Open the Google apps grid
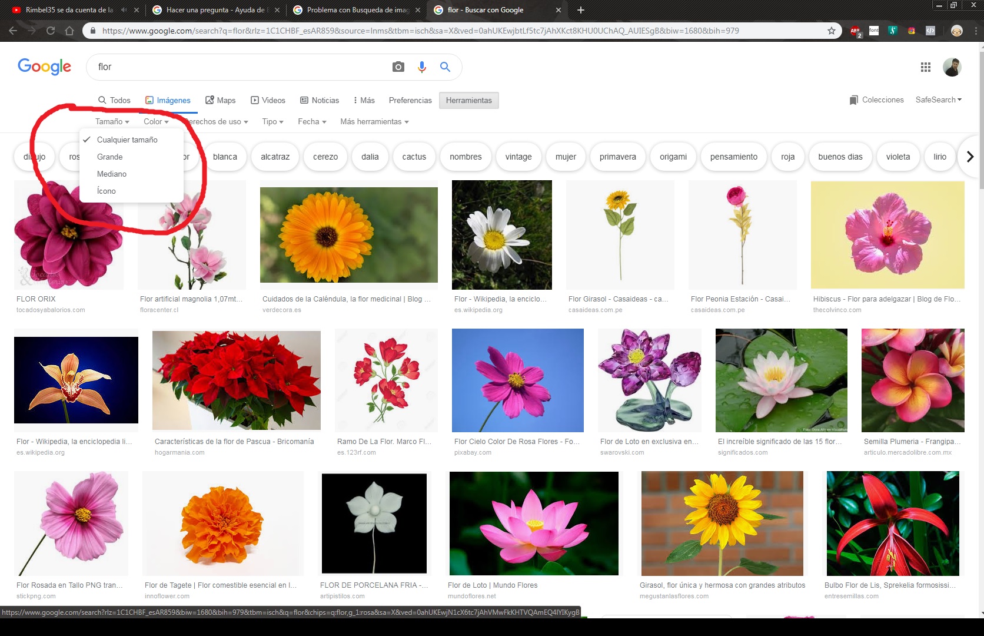984x636 pixels. tap(925, 67)
